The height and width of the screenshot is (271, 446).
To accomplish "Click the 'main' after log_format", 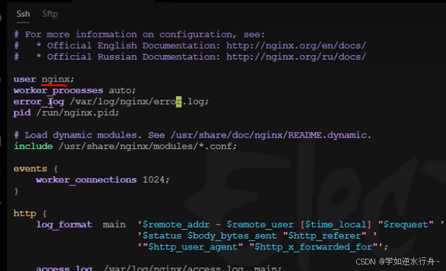I will tap(114, 225).
